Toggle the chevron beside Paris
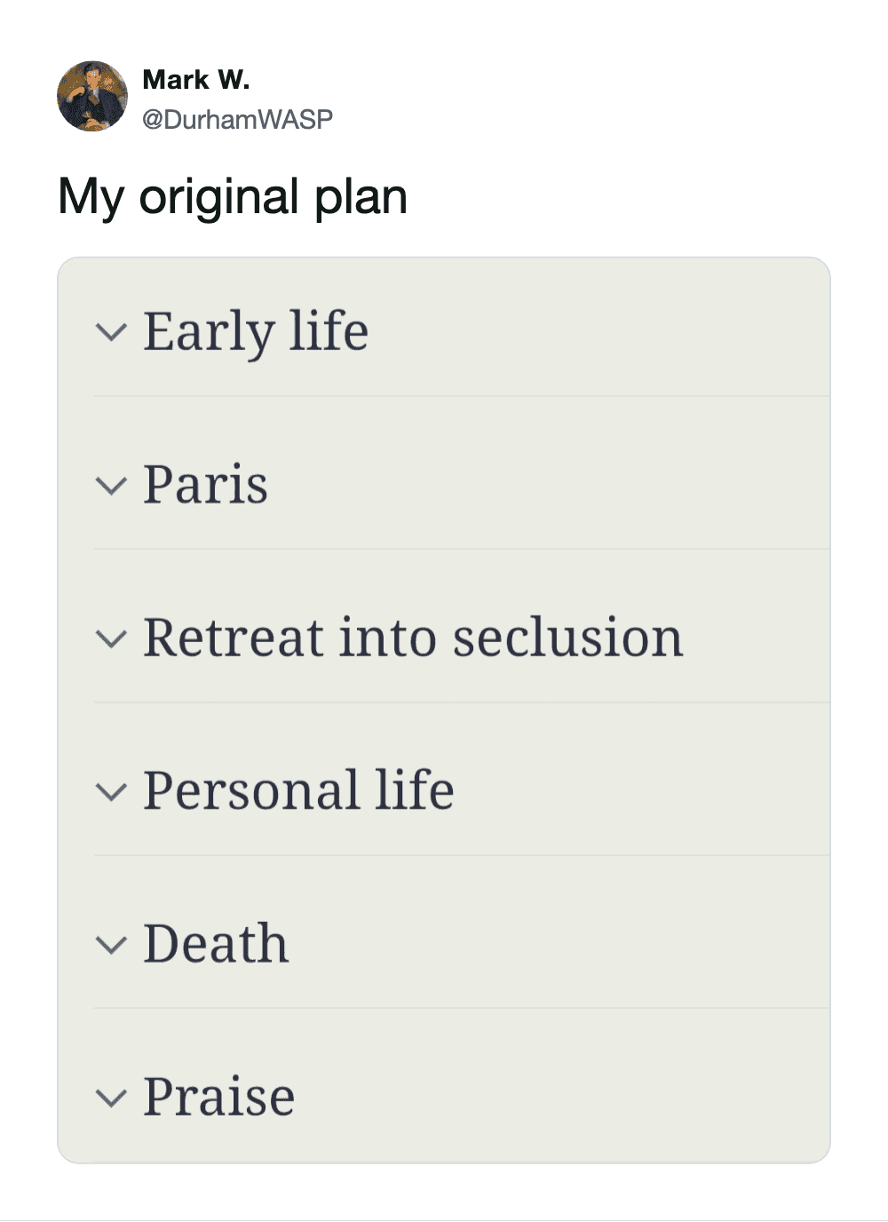Image resolution: width=888 pixels, height=1222 pixels. coord(111,485)
